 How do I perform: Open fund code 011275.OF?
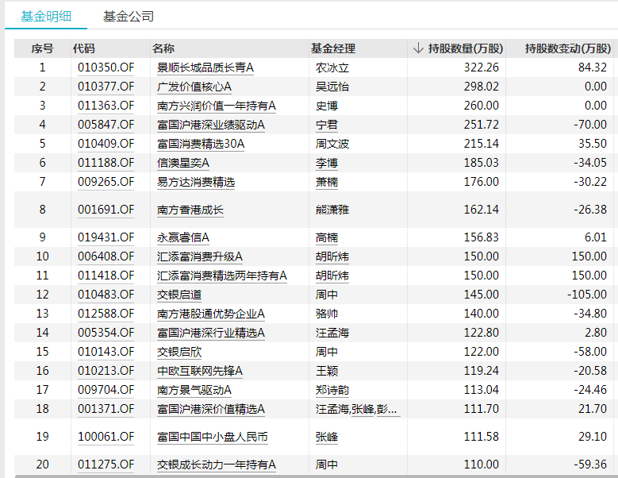click(x=106, y=465)
